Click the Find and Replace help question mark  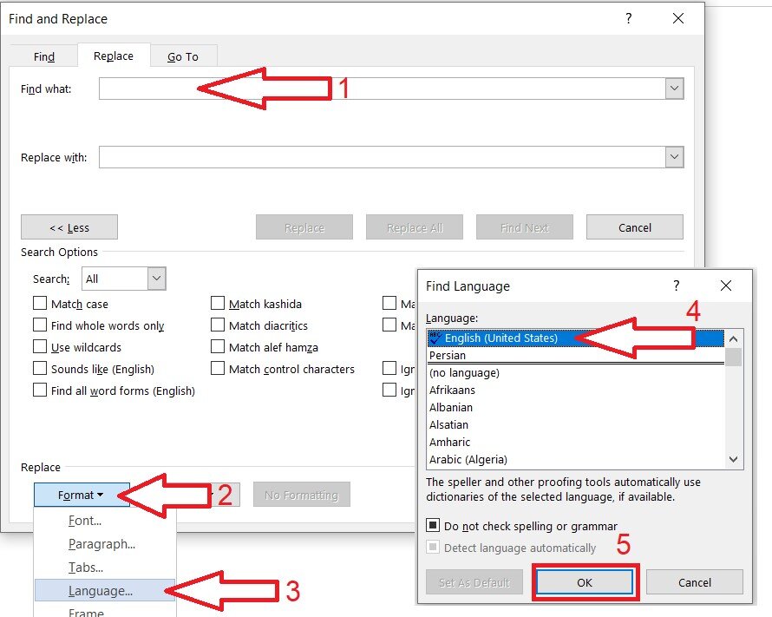(x=629, y=19)
